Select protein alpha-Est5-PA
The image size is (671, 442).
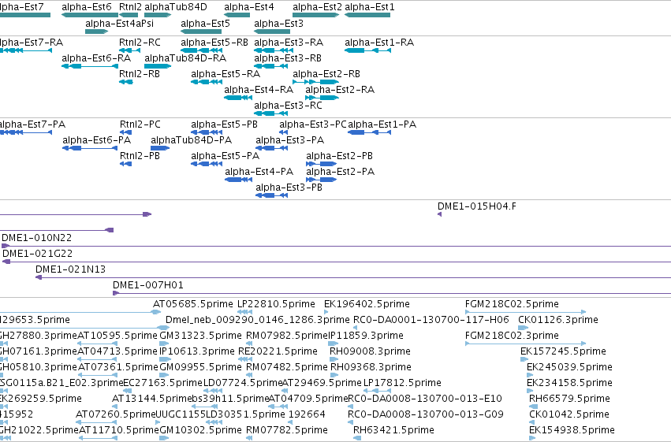(207, 164)
